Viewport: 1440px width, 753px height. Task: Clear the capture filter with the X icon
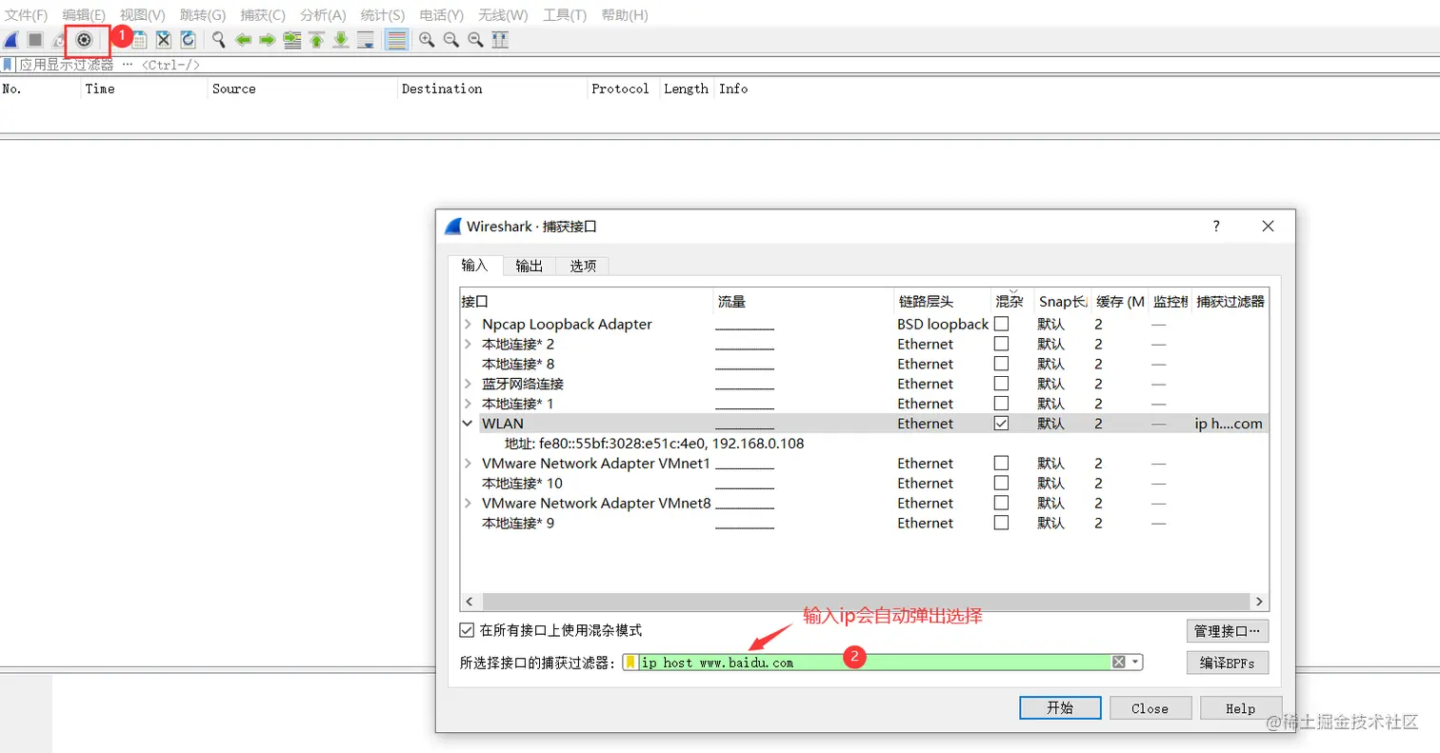coord(1119,663)
